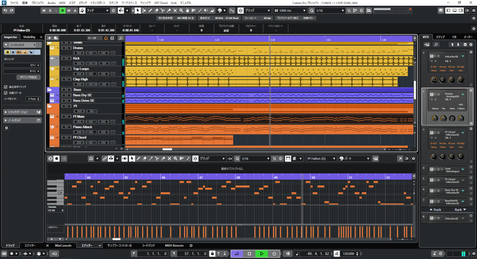Image resolution: width=477 pixels, height=259 pixels.
Task: Click the Rack button in the VSTi panel
Action: 460,209
